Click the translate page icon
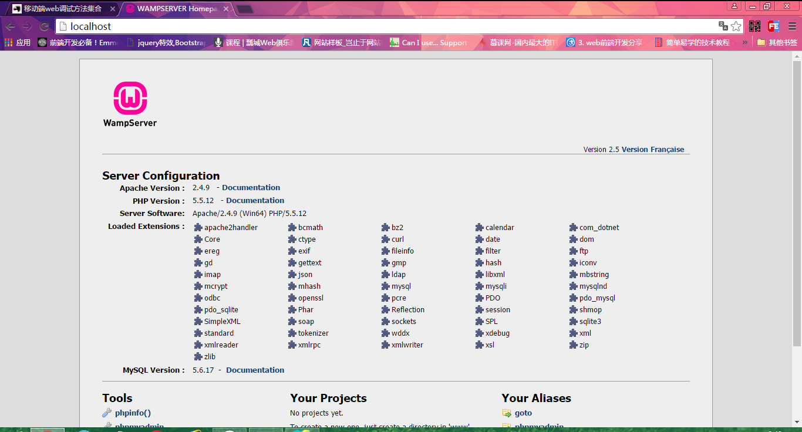This screenshot has width=802, height=432. 723,26
